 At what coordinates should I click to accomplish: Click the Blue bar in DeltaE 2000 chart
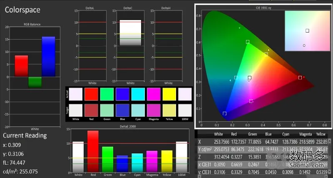[x=122, y=164]
